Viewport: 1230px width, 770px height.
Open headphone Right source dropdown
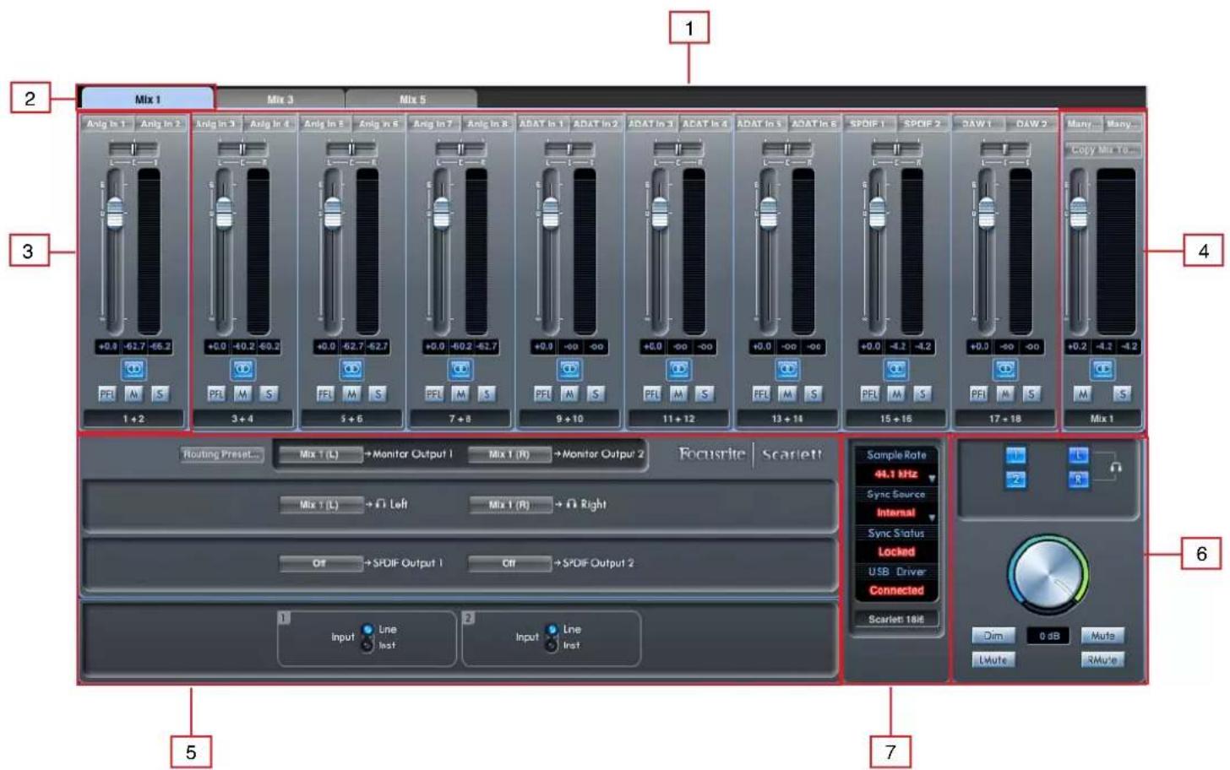(x=509, y=505)
